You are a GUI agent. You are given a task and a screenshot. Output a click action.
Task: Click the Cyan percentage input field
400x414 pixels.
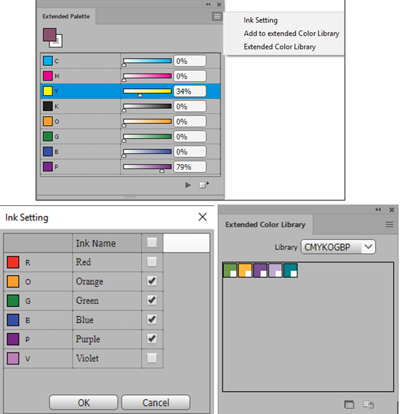click(x=189, y=61)
